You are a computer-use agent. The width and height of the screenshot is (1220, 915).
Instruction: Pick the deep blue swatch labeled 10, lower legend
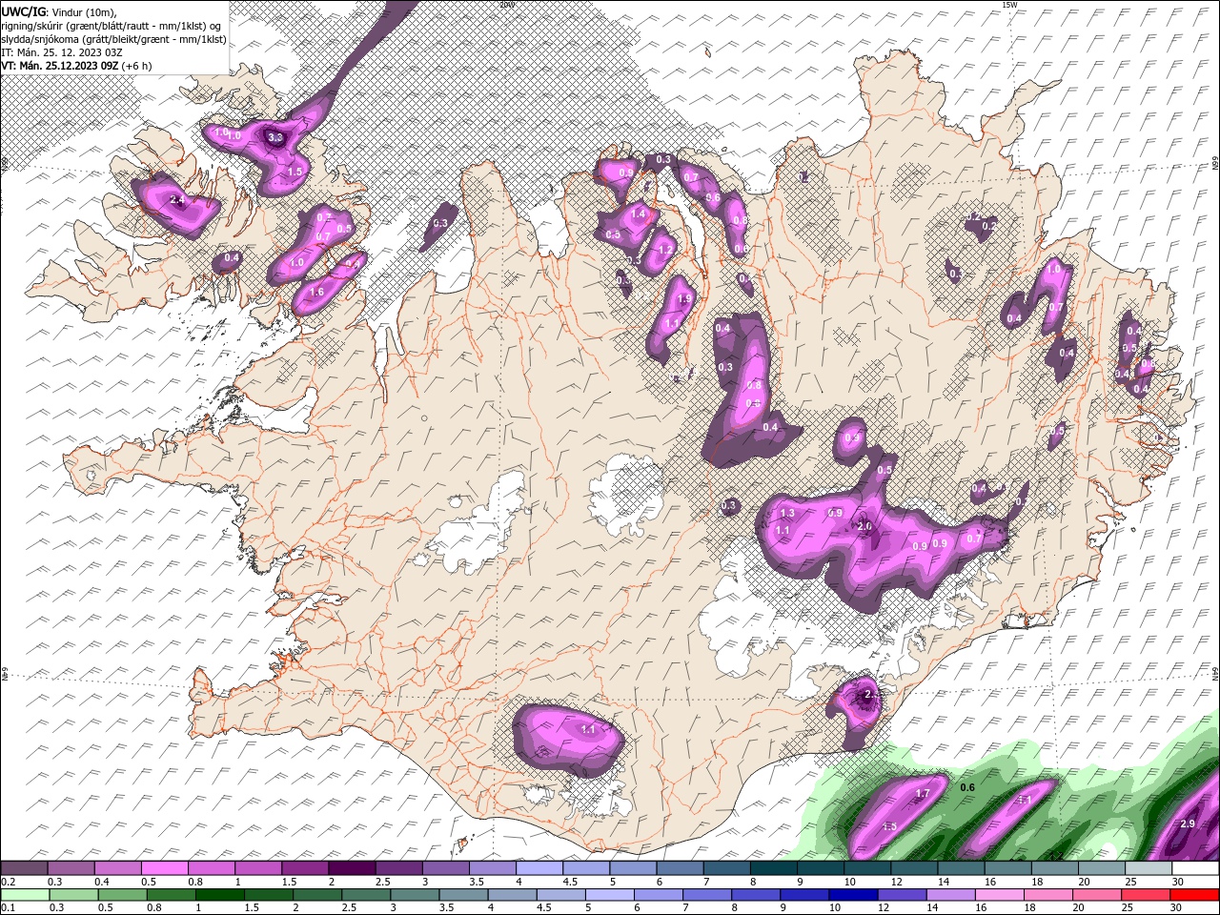[851, 895]
